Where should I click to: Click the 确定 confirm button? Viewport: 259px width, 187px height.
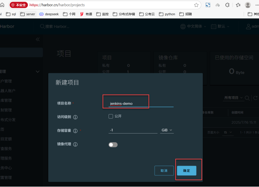(x=186, y=171)
